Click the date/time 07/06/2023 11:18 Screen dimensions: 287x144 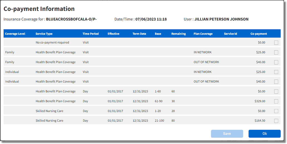(151, 19)
